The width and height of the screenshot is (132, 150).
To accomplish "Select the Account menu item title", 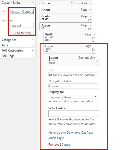I will (x=46, y=27).
